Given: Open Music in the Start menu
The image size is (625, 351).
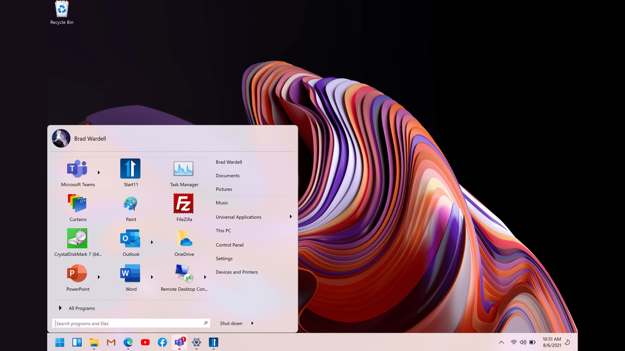Looking at the screenshot, I should tap(222, 203).
